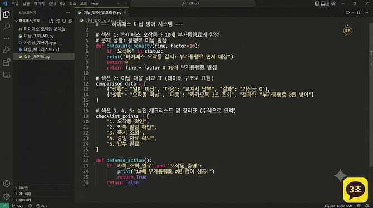Image resolution: width=373 pixels, height=208 pixels.
Task: Open the Extensions view
Action: click(x=7, y=62)
